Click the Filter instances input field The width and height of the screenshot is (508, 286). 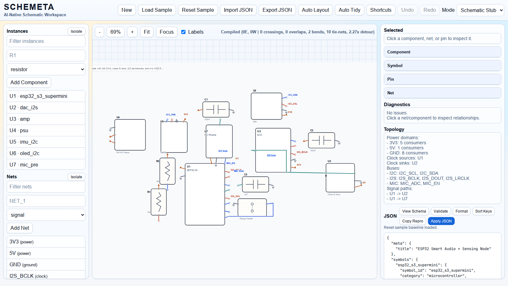pyautogui.click(x=46, y=41)
